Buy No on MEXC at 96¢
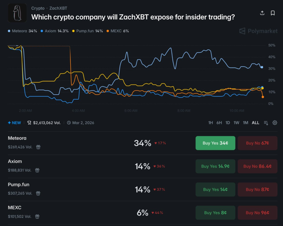The height and width of the screenshot is (226, 283). click(x=257, y=213)
